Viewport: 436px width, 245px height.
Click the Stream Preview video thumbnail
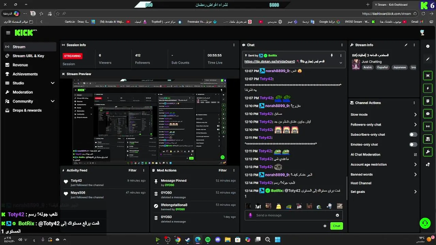[x=150, y=122]
